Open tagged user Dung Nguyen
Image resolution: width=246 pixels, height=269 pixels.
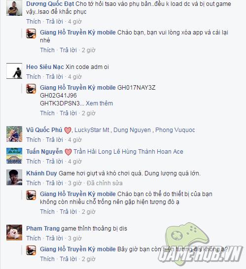tap(132, 130)
